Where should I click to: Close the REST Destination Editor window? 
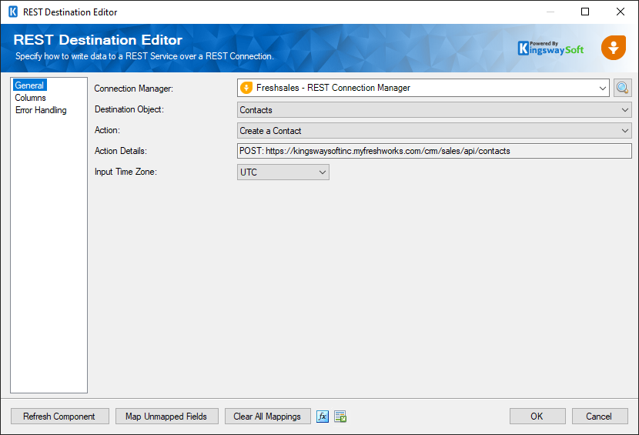click(621, 12)
